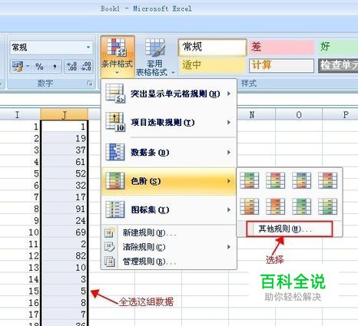Click the cell containing 24

click(65, 221)
